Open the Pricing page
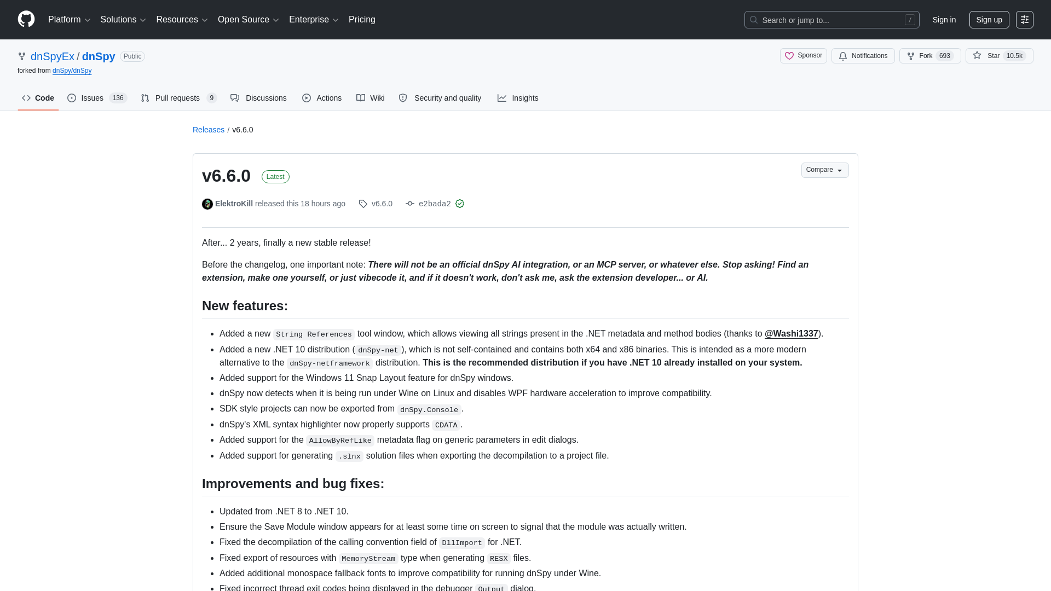The width and height of the screenshot is (1051, 591). (x=362, y=20)
